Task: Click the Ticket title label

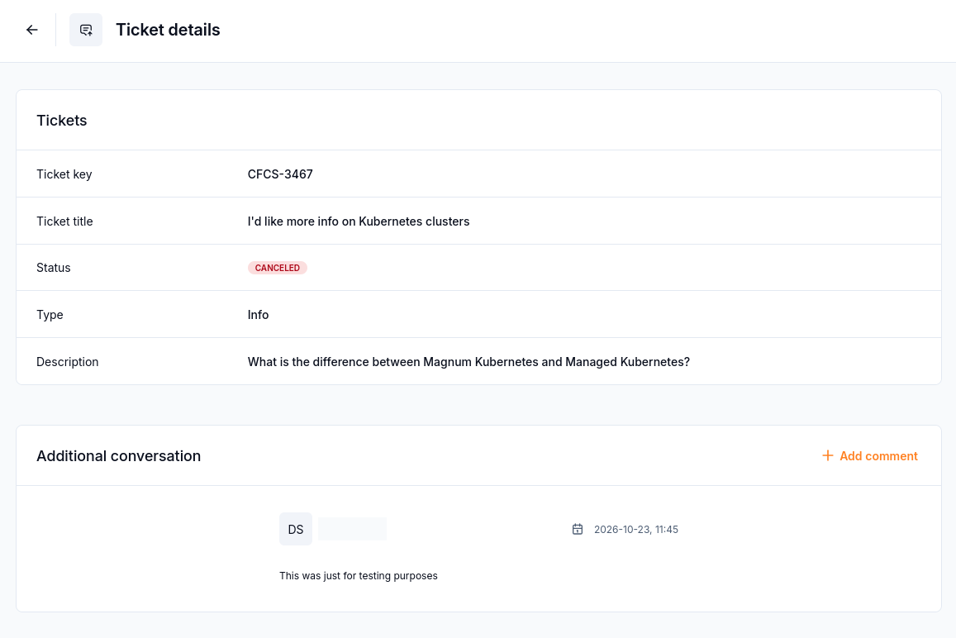Action: (64, 221)
